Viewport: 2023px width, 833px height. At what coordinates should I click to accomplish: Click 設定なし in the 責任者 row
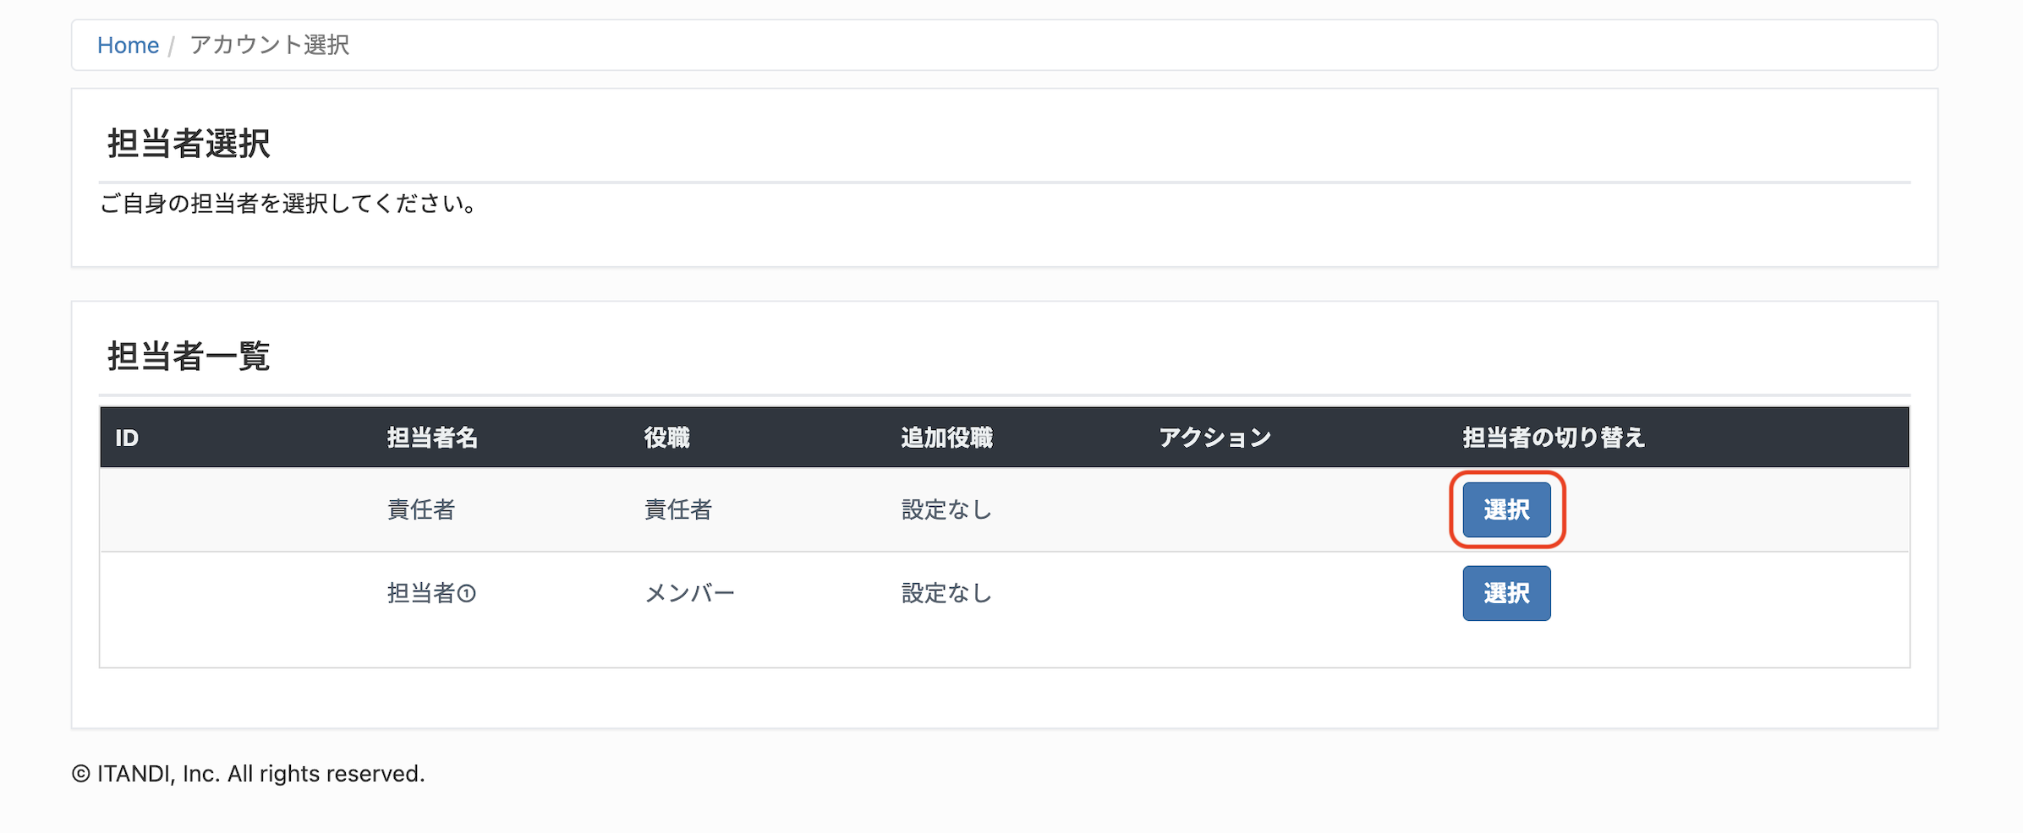coord(946,509)
